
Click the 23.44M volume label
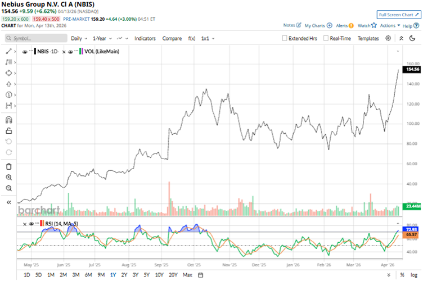tap(412, 206)
